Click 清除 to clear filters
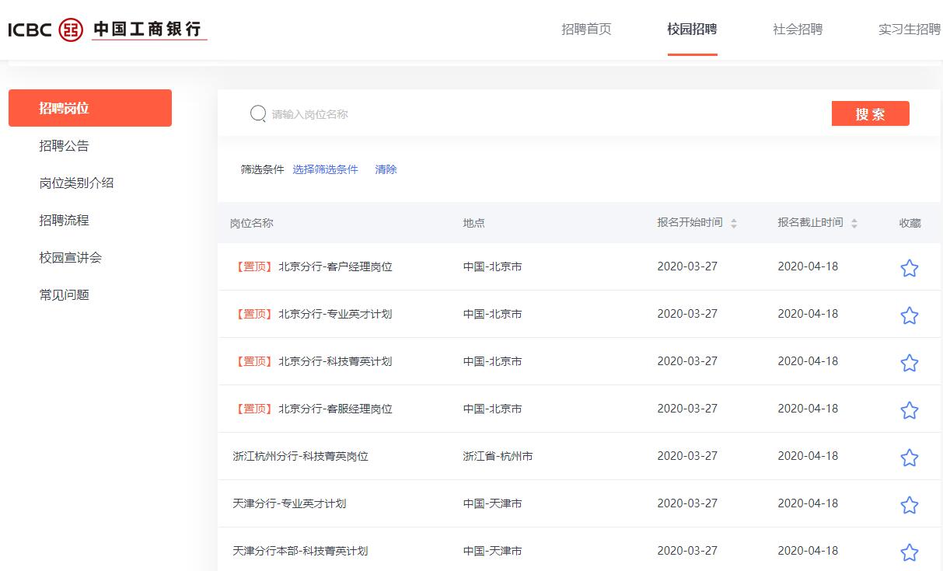This screenshot has width=943, height=571. point(386,169)
